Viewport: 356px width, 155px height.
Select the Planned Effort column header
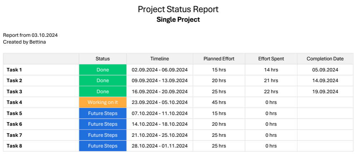(219, 59)
